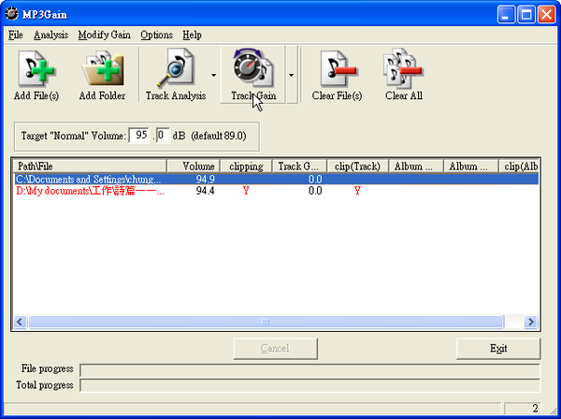Close the MP3Gain window
561x419 pixels.
coord(547,15)
